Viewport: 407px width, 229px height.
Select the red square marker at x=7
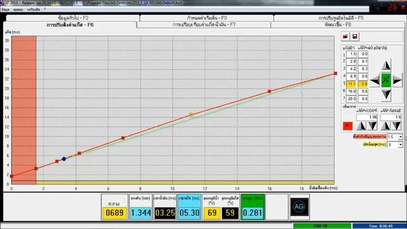[x=123, y=138]
